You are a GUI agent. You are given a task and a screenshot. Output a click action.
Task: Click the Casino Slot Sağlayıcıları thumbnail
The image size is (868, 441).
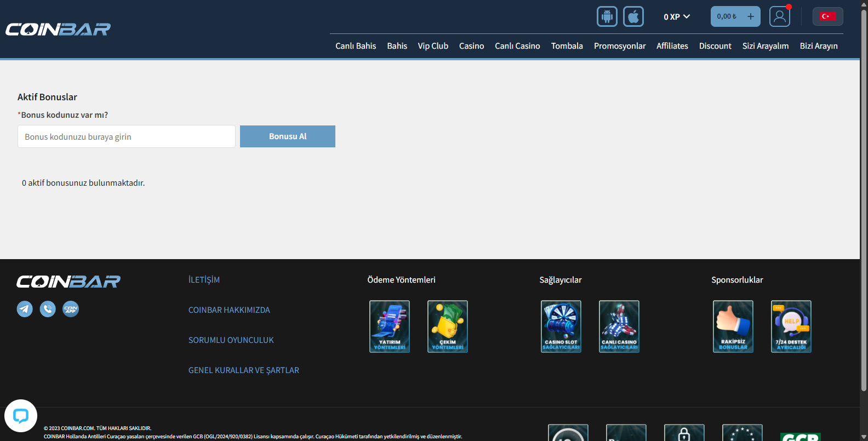pos(561,327)
